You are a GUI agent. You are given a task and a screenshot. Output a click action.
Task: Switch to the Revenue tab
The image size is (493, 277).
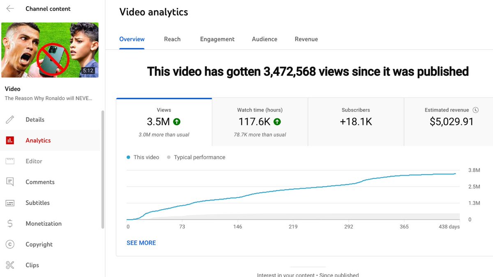coord(306,39)
